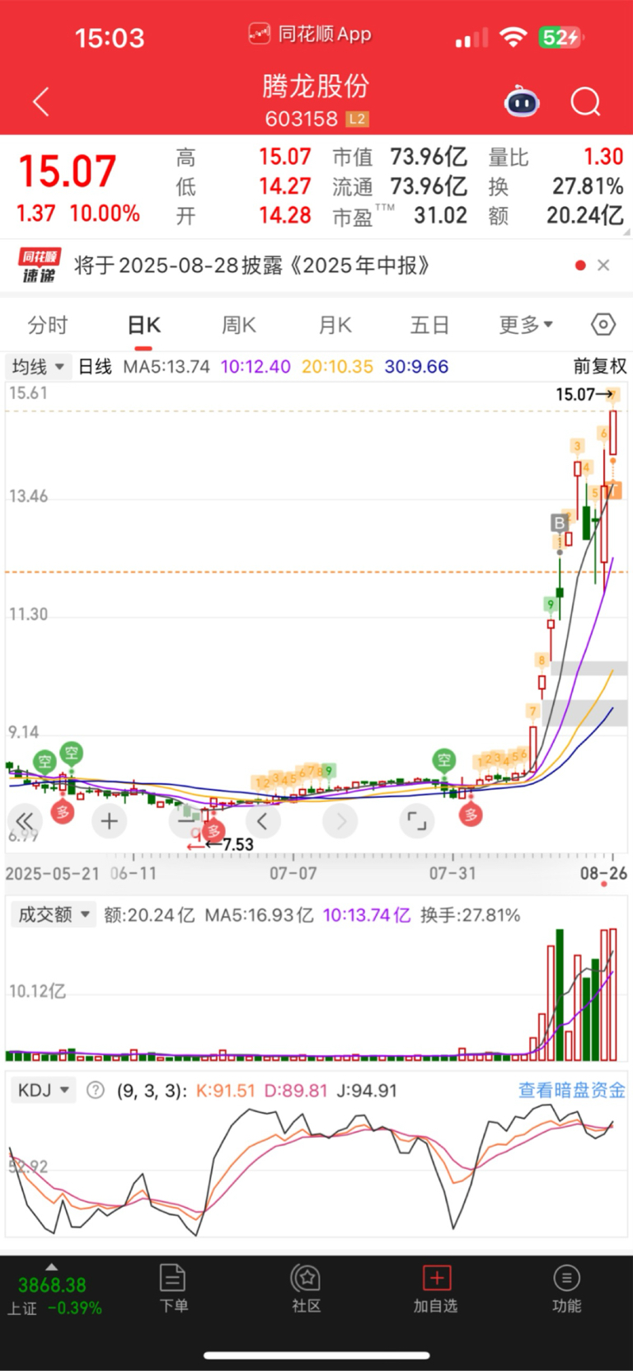Expand chart to fullscreen icon
633x1371 pixels.
click(x=417, y=820)
